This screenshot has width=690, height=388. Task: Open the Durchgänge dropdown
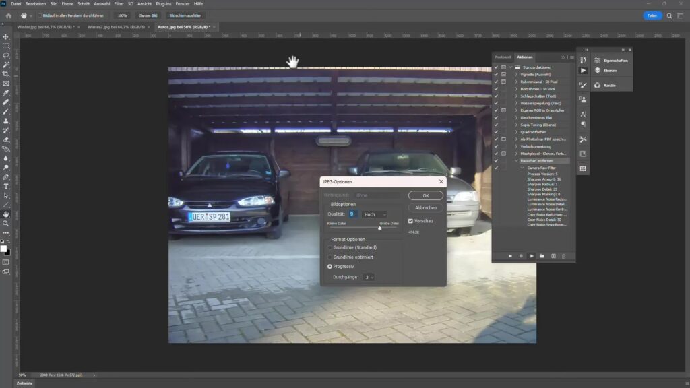pyautogui.click(x=369, y=277)
